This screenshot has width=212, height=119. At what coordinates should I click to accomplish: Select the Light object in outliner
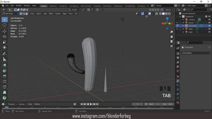[x=190, y=32]
